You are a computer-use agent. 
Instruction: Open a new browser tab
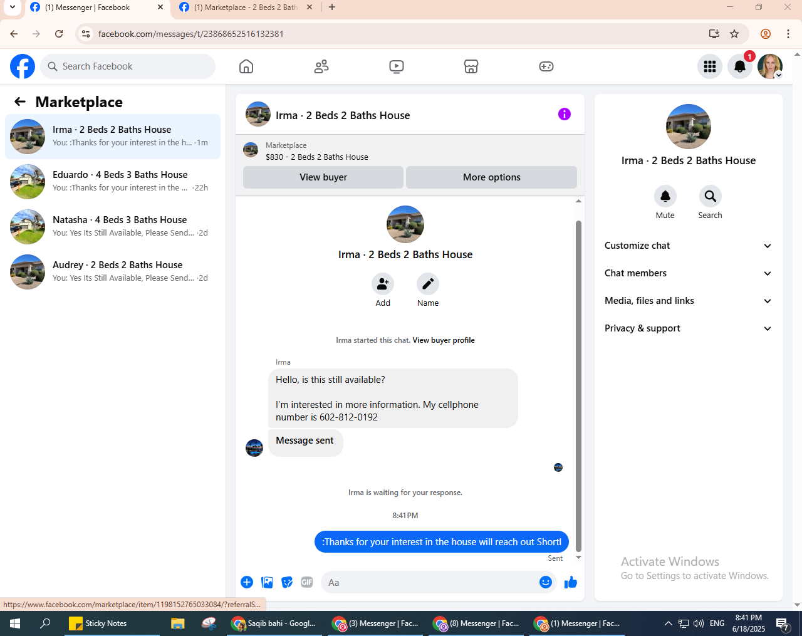coord(332,8)
